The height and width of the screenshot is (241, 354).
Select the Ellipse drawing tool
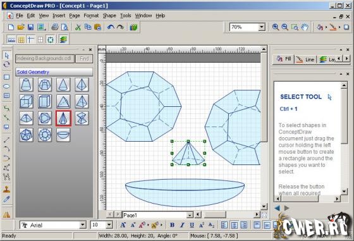click(6, 86)
